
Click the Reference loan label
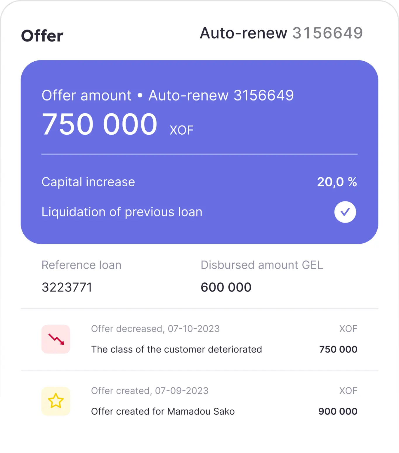pos(81,265)
